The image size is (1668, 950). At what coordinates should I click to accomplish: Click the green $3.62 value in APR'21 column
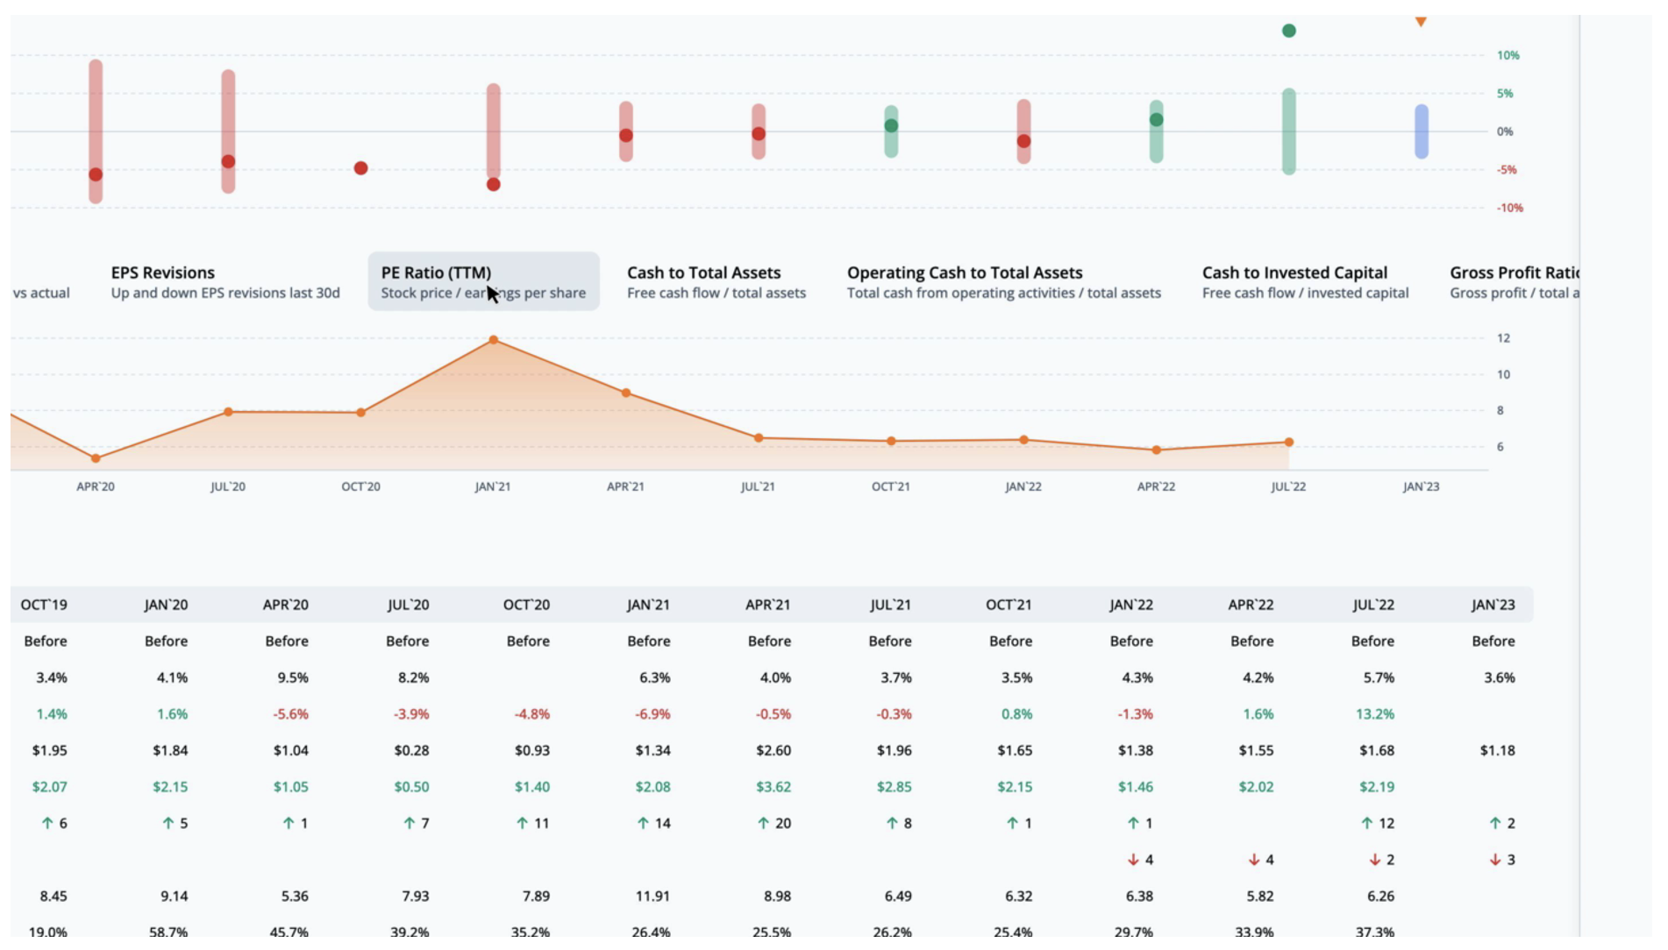coord(773,787)
